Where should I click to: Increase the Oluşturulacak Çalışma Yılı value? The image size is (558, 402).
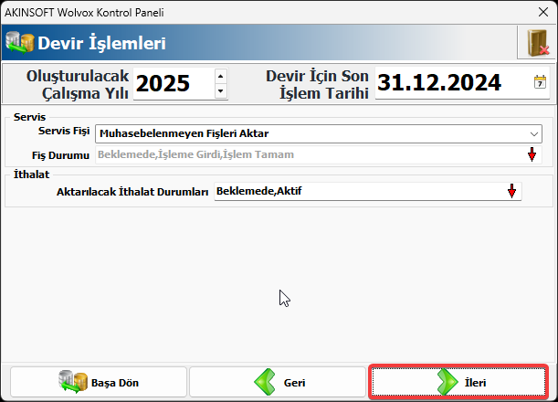click(221, 76)
